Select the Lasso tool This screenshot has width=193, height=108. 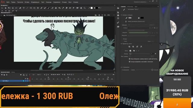16,8
